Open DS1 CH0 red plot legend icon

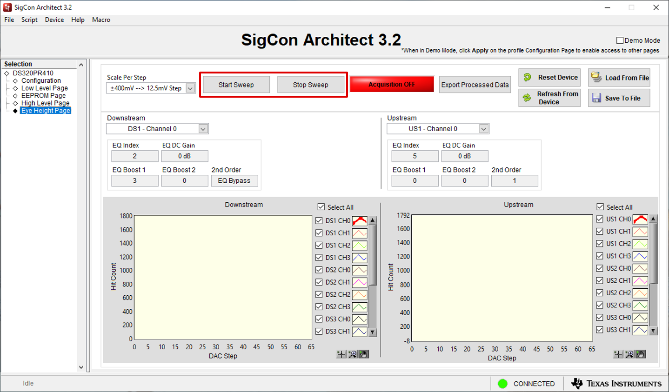pos(360,221)
